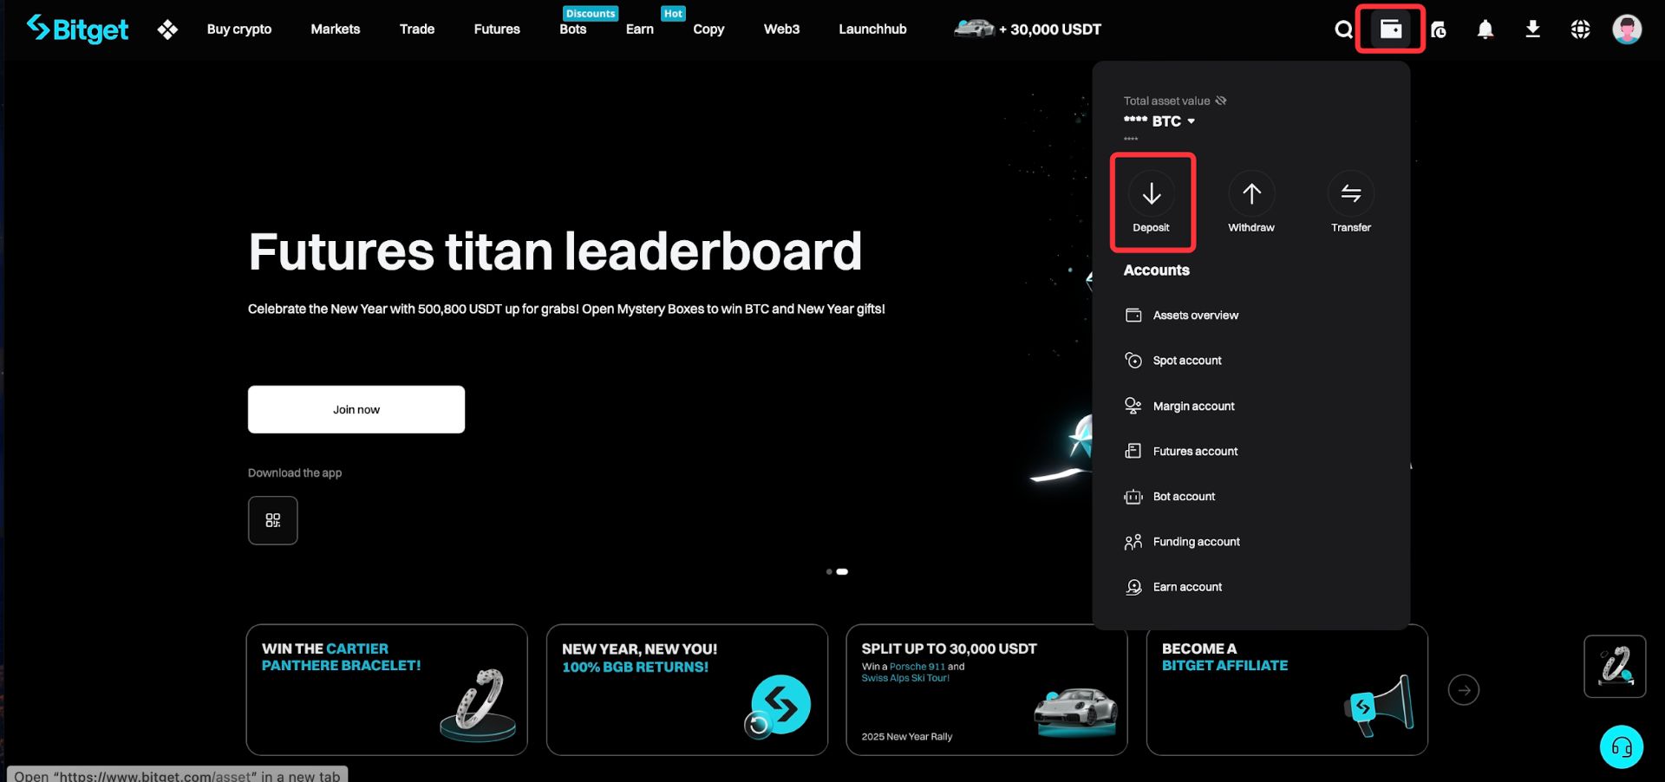Open the Futures menu

[497, 29]
